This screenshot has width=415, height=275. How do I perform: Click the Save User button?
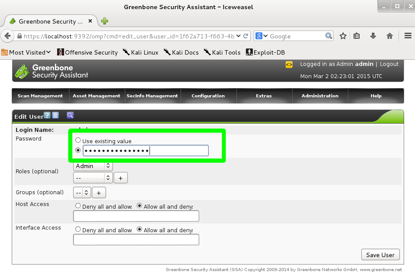click(380, 254)
